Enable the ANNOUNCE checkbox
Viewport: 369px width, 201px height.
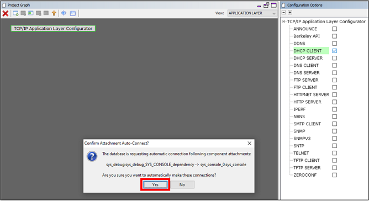(x=334, y=29)
